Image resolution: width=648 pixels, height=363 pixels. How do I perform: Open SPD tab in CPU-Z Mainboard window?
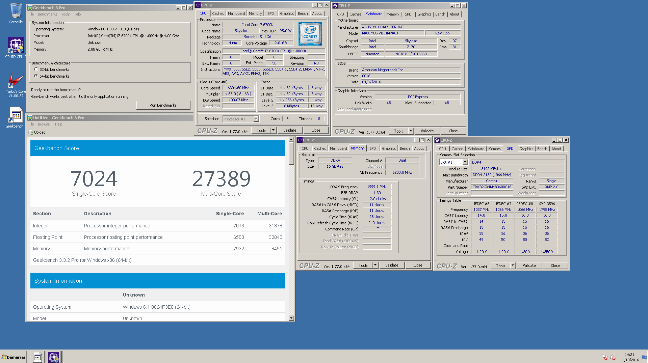coord(408,14)
